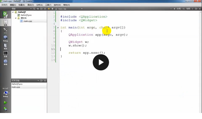The image size is (202, 119).
Task: Select HelloQT.pro in project tree
Action: click(26, 15)
